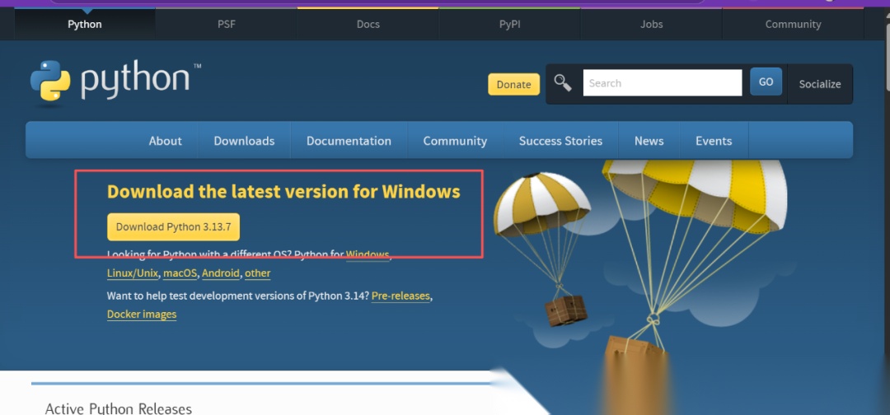
Task: Follow the Windows download link
Action: [x=368, y=254]
